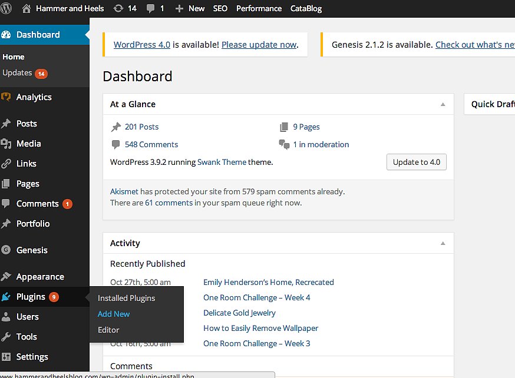Click the Links chain icon in the sidebar

tap(5, 164)
